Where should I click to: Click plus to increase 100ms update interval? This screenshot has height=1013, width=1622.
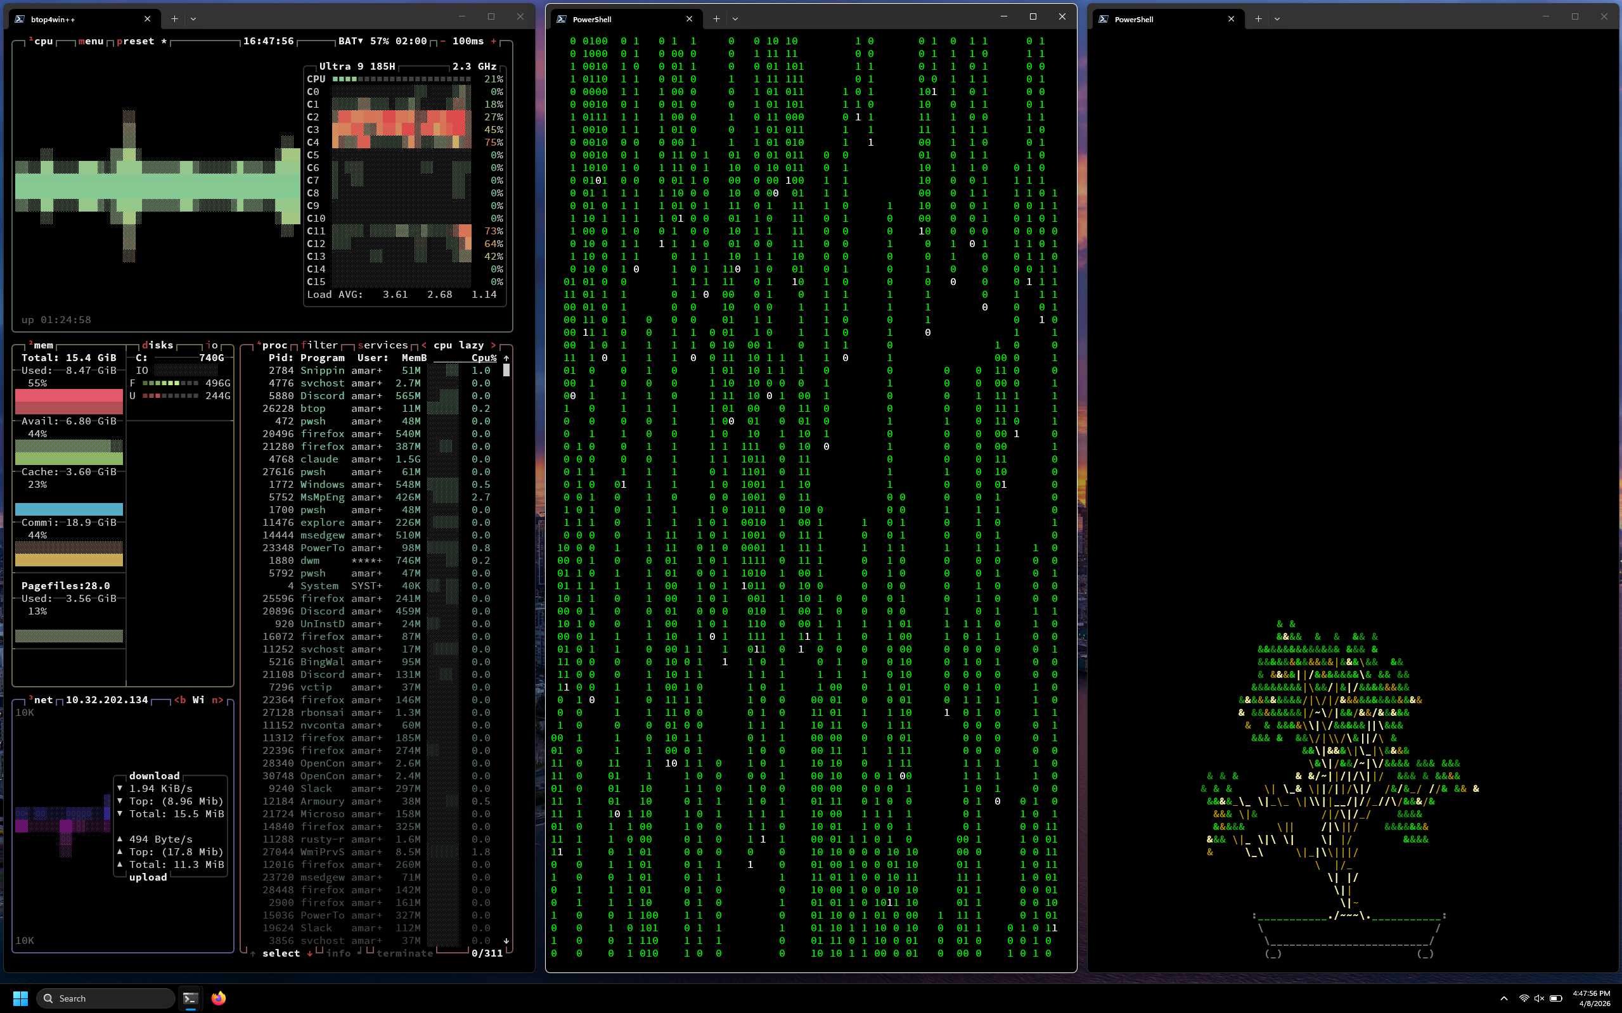pos(494,41)
